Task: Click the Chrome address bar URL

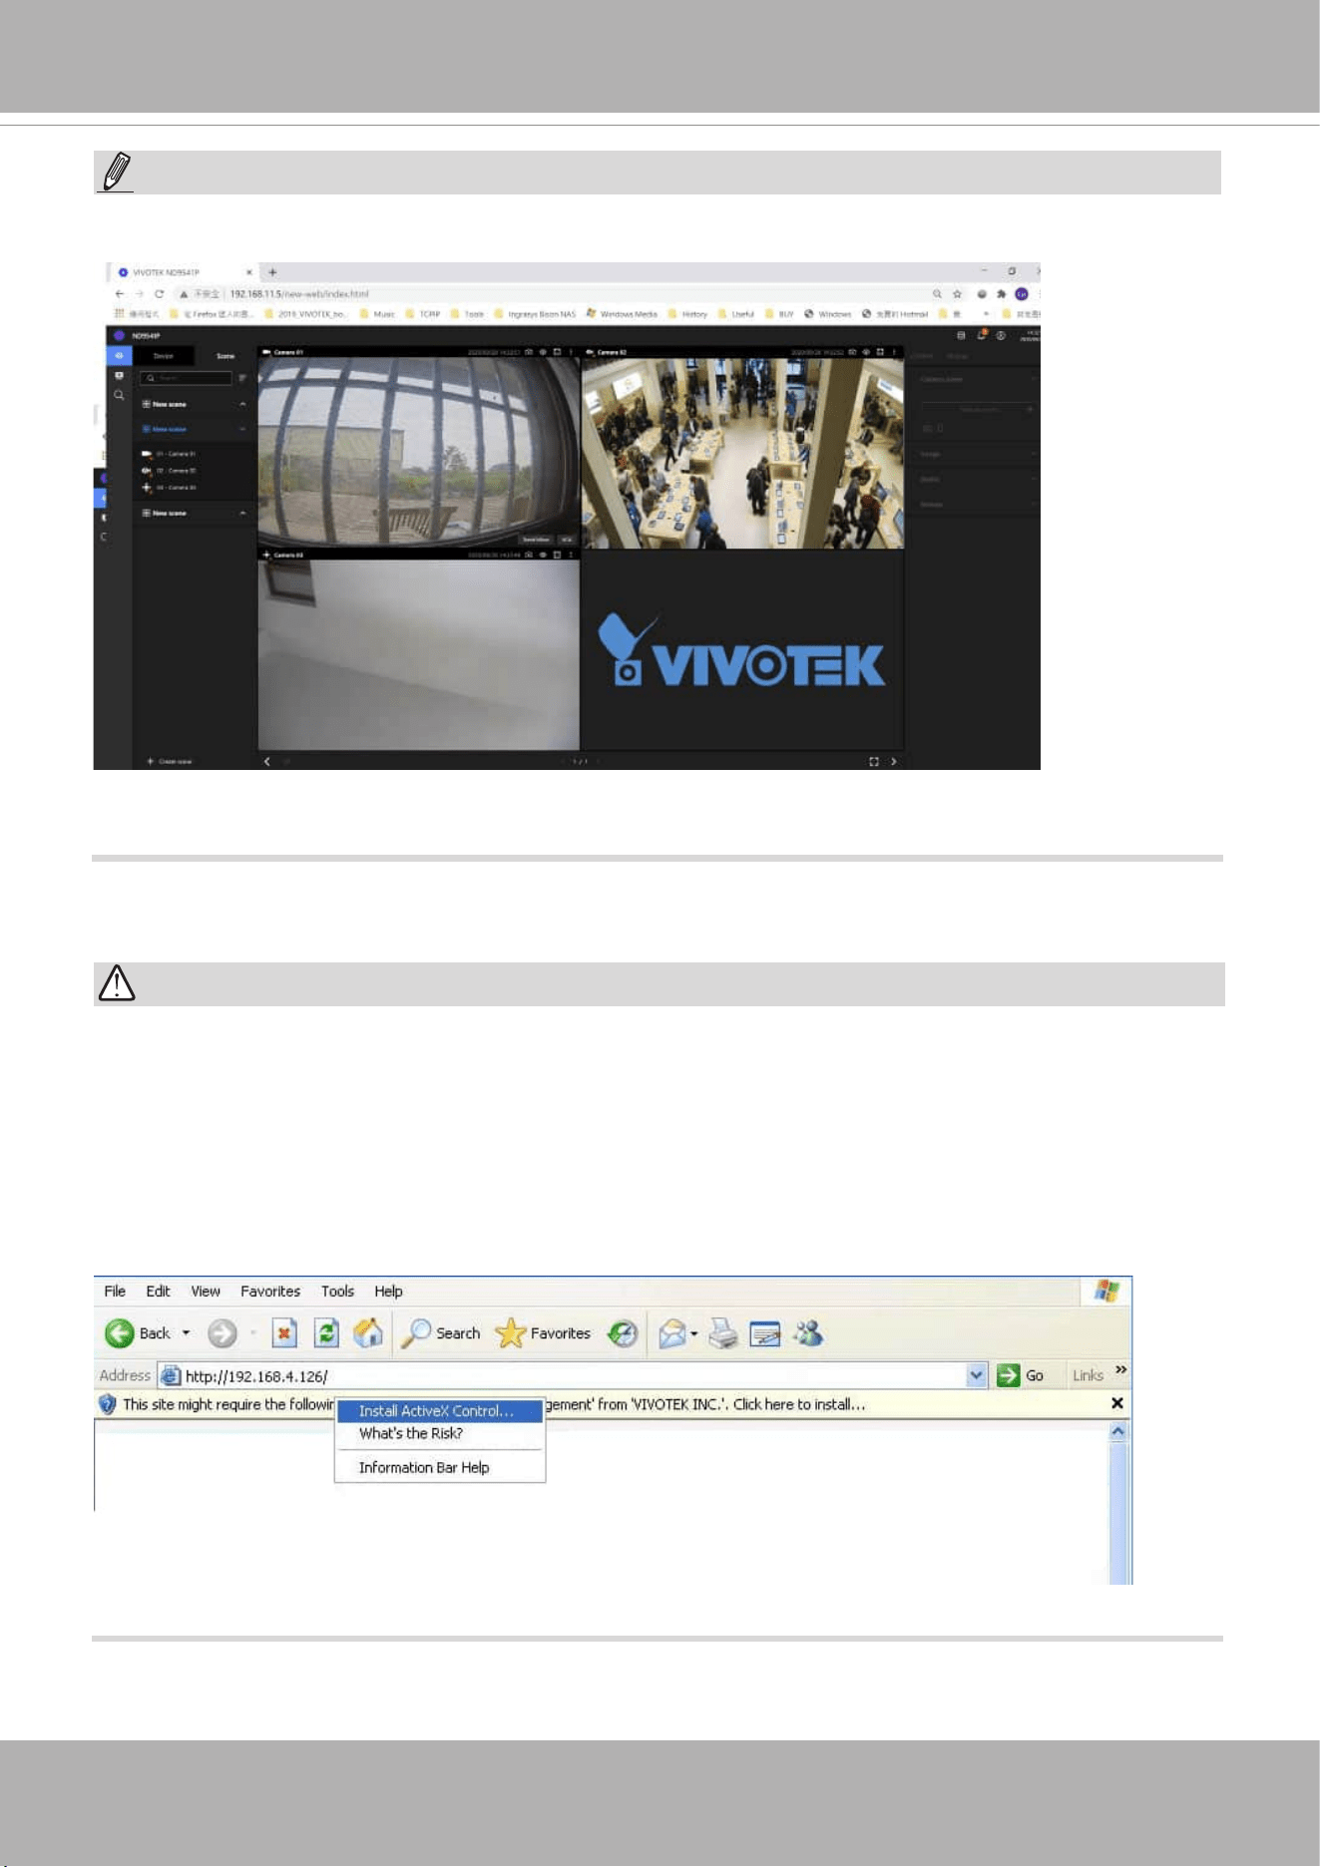Action: (299, 294)
